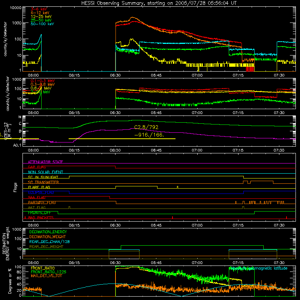Click the -916./166. flare position annotation
This screenshot has height=300, width=300.
click(x=149, y=135)
